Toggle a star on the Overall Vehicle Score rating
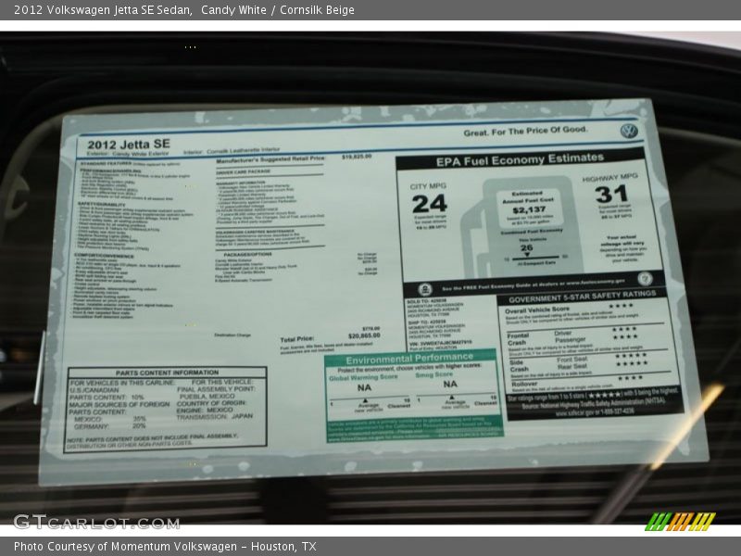 pyautogui.click(x=621, y=306)
